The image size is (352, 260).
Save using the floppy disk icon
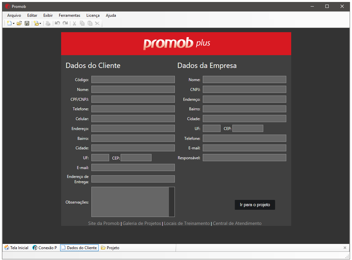point(27,23)
